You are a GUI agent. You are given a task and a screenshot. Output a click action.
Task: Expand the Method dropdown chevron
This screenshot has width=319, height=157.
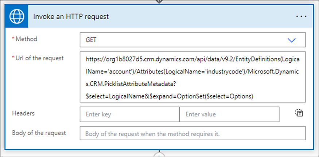tap(291, 40)
